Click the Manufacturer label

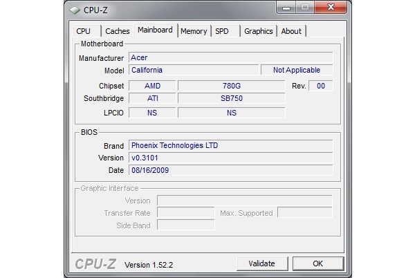tap(101, 58)
